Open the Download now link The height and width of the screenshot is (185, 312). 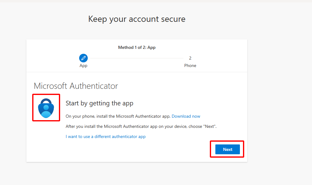tap(186, 116)
